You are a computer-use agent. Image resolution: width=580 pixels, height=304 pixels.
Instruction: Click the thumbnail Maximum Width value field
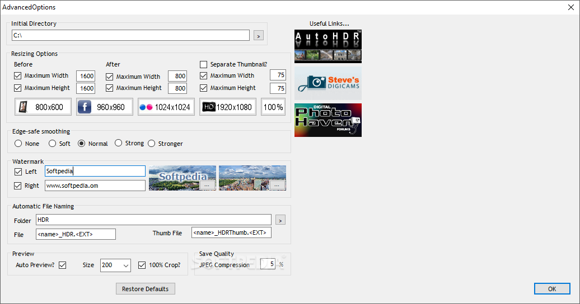point(278,75)
